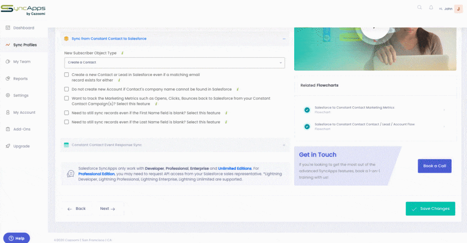The height and width of the screenshot is (243, 467).
Task: Open Upgrade menu item
Action: point(21,146)
